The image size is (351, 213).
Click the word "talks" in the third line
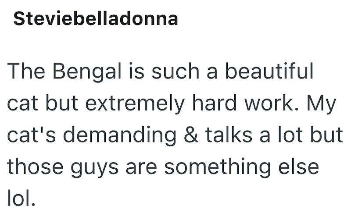(229, 135)
